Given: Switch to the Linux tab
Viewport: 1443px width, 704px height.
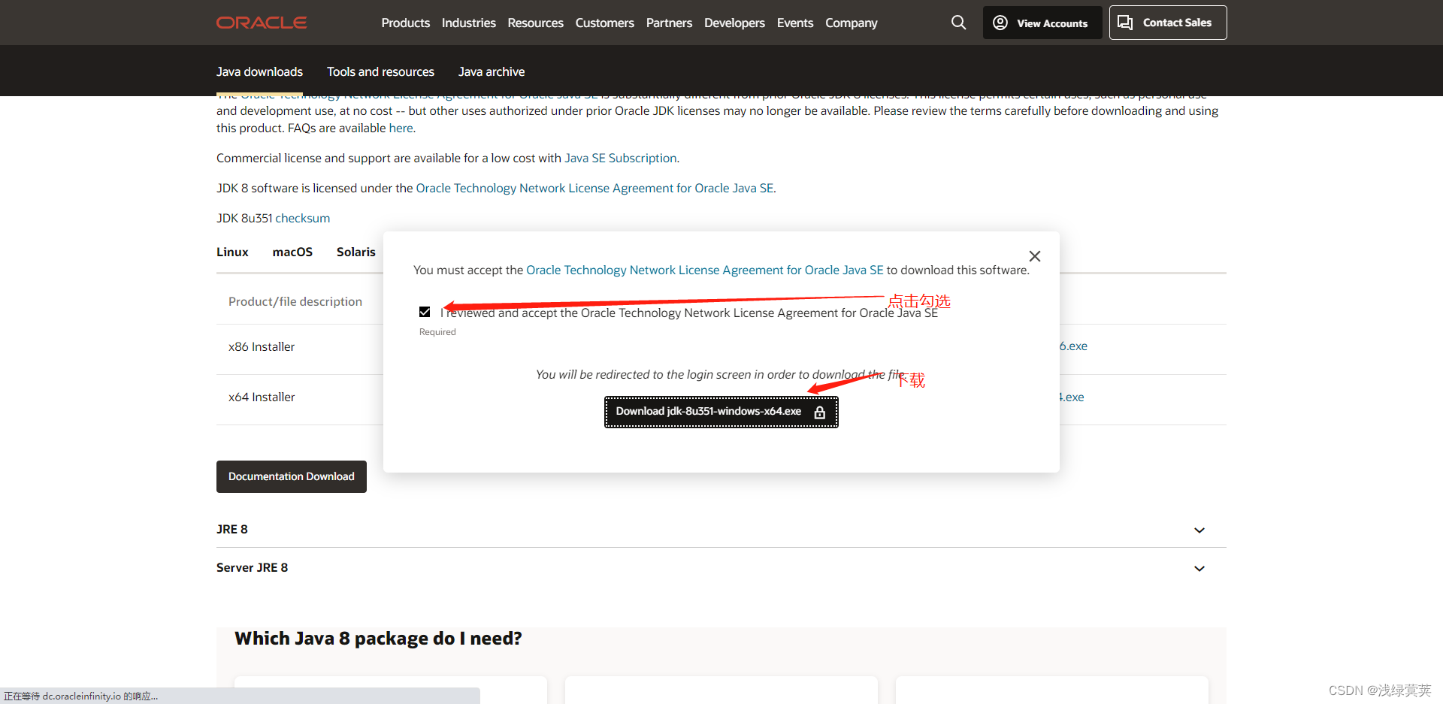Looking at the screenshot, I should coord(232,252).
